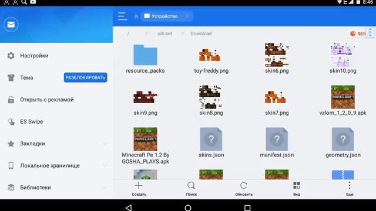This screenshot has width=376, height=211.
Task: Toggle the hamburger menu icon
Action: coord(122,16)
